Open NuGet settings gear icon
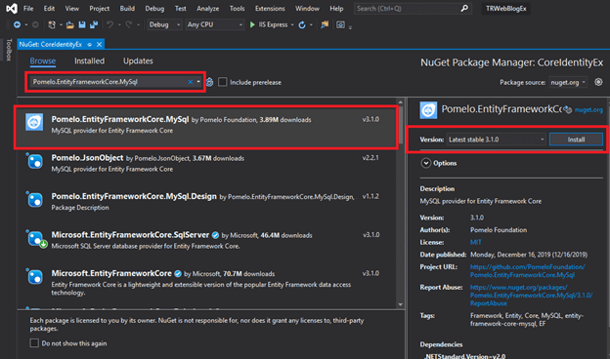The width and height of the screenshot is (610, 359). pyautogui.click(x=598, y=82)
